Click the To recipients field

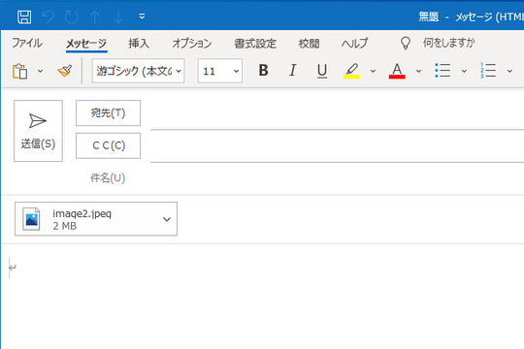click(x=337, y=115)
